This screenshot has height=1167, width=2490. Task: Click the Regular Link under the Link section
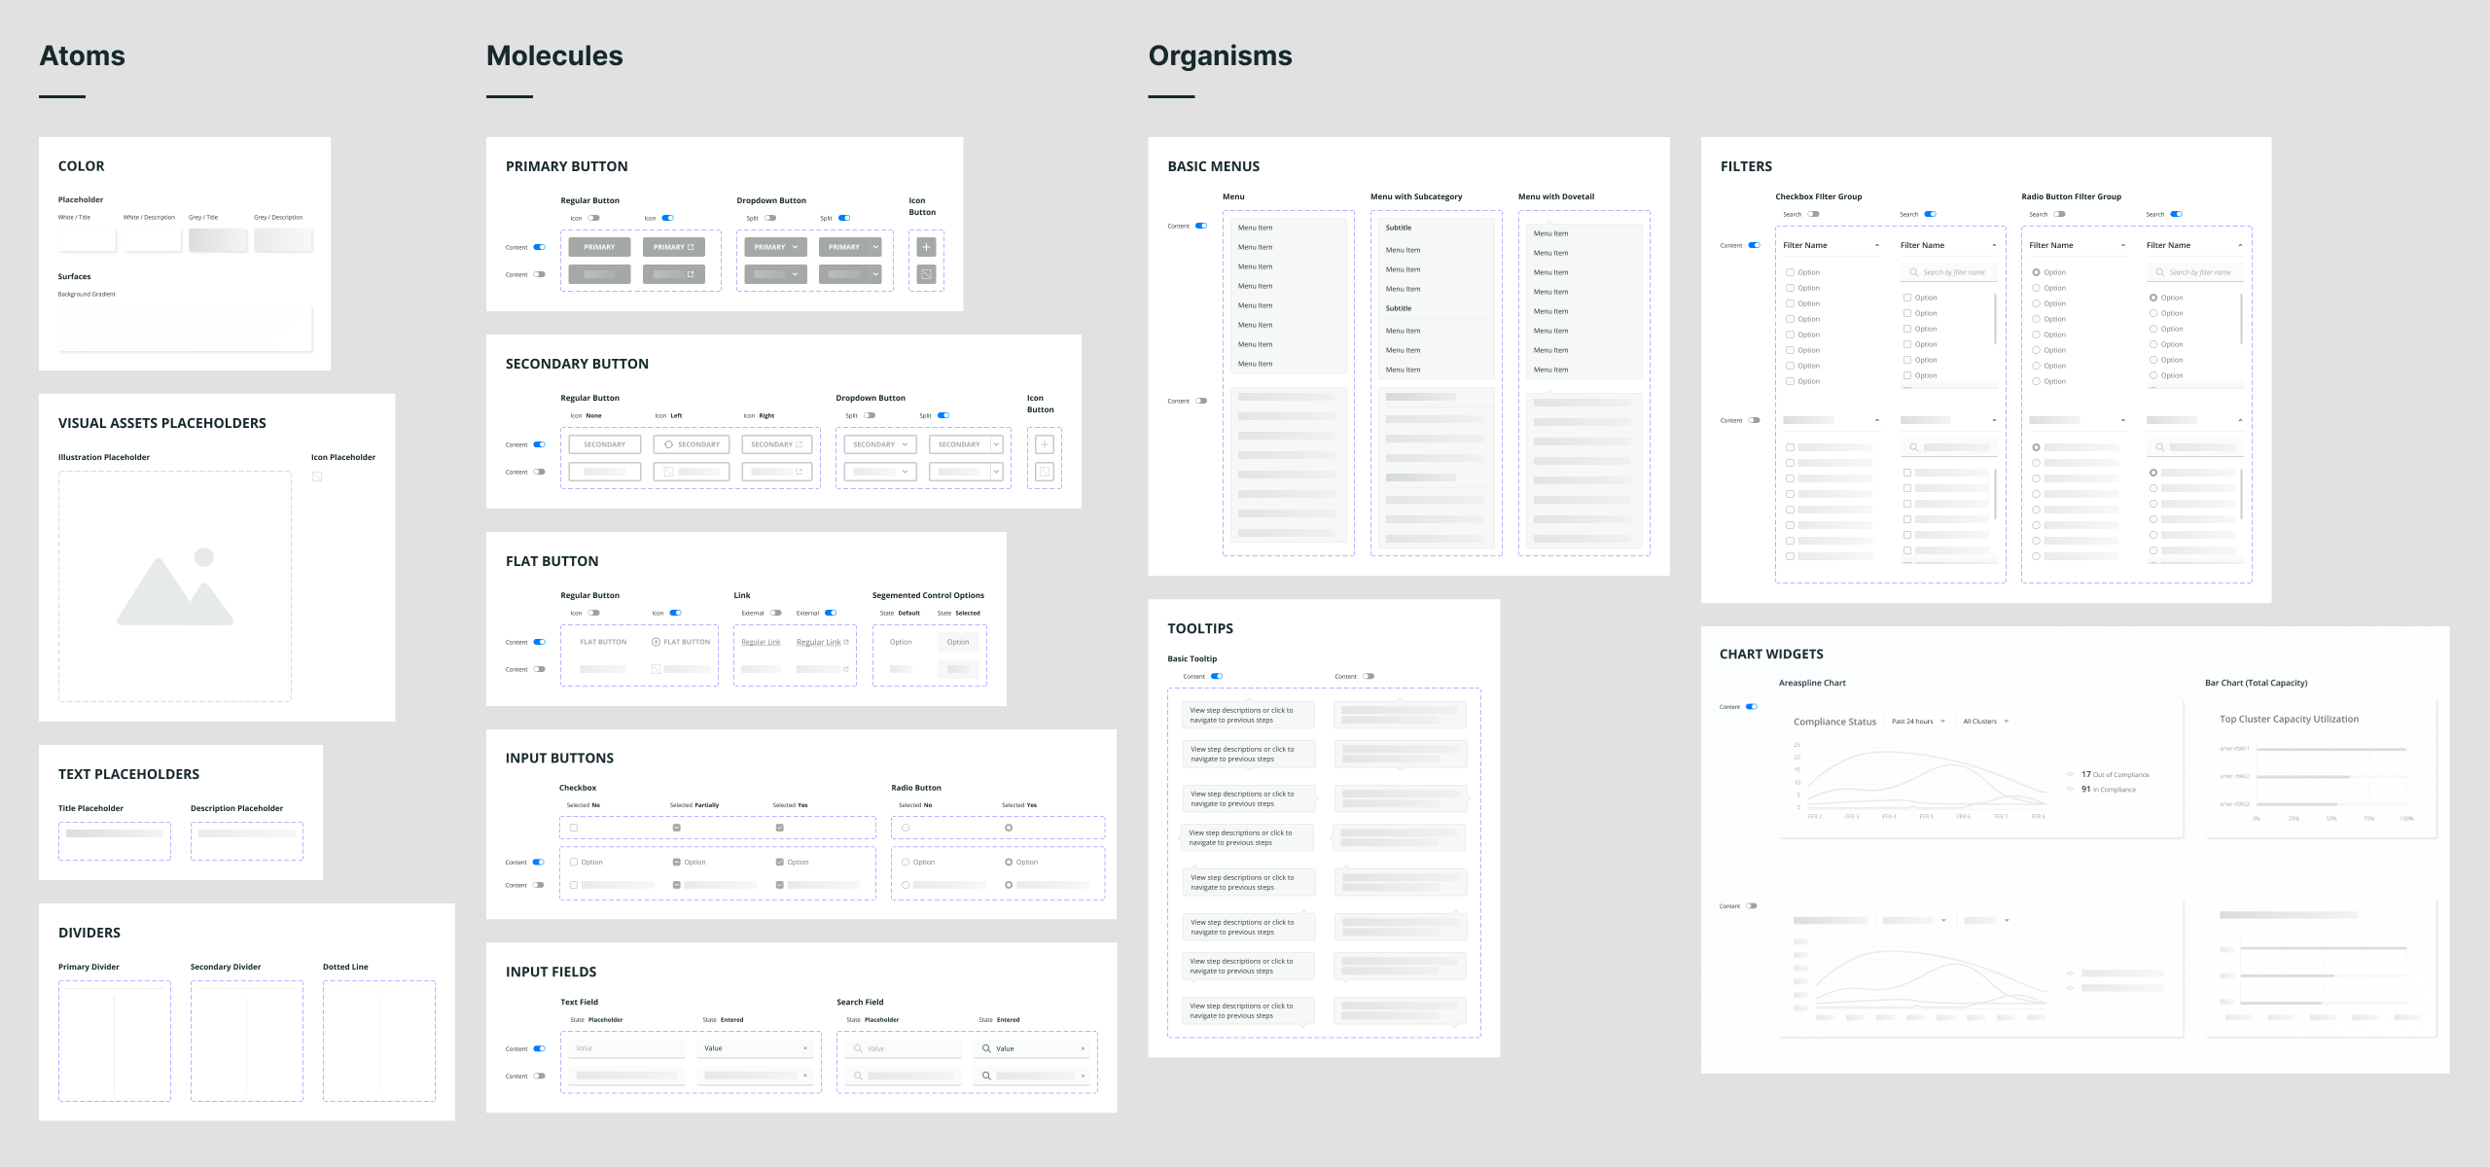pos(760,641)
